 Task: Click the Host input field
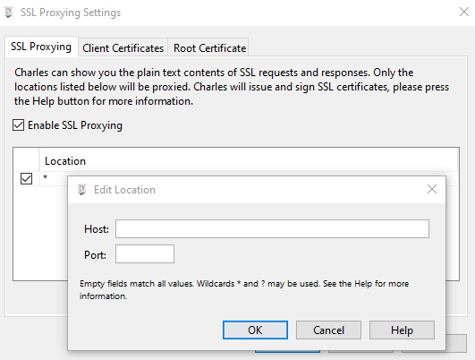click(272, 228)
